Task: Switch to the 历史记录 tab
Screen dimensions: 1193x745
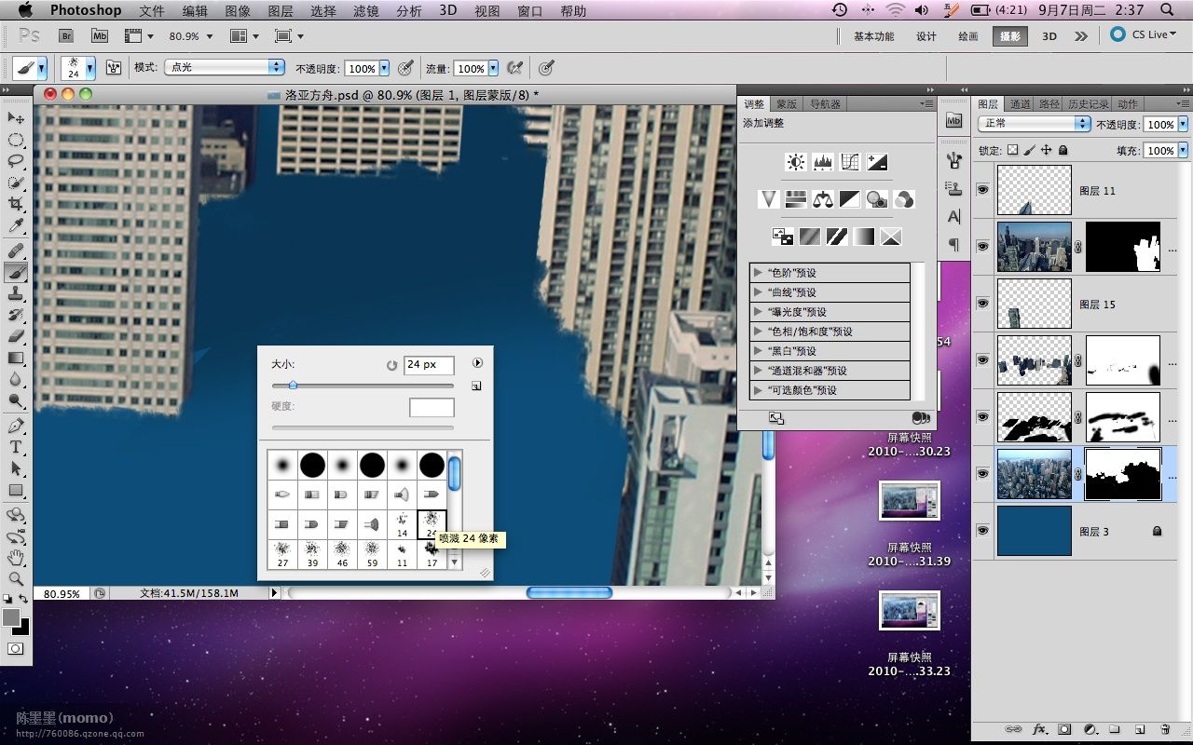Action: coord(1088,104)
